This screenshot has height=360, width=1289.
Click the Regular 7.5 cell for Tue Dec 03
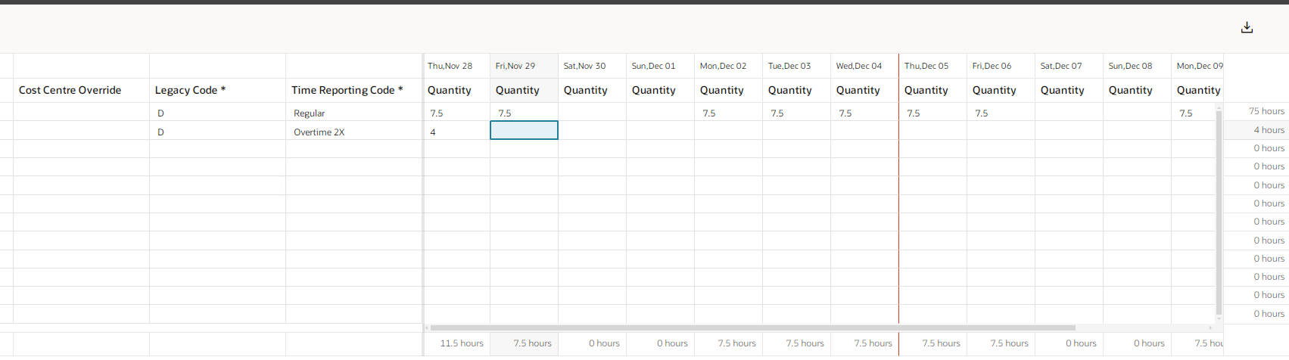(x=796, y=113)
